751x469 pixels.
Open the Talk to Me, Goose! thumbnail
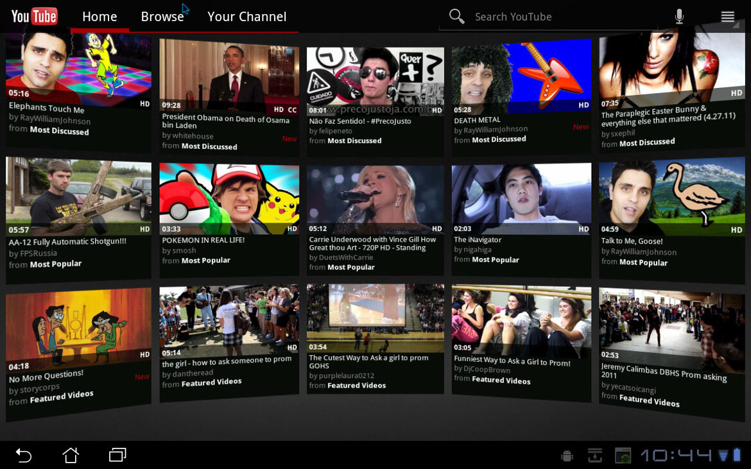click(671, 196)
